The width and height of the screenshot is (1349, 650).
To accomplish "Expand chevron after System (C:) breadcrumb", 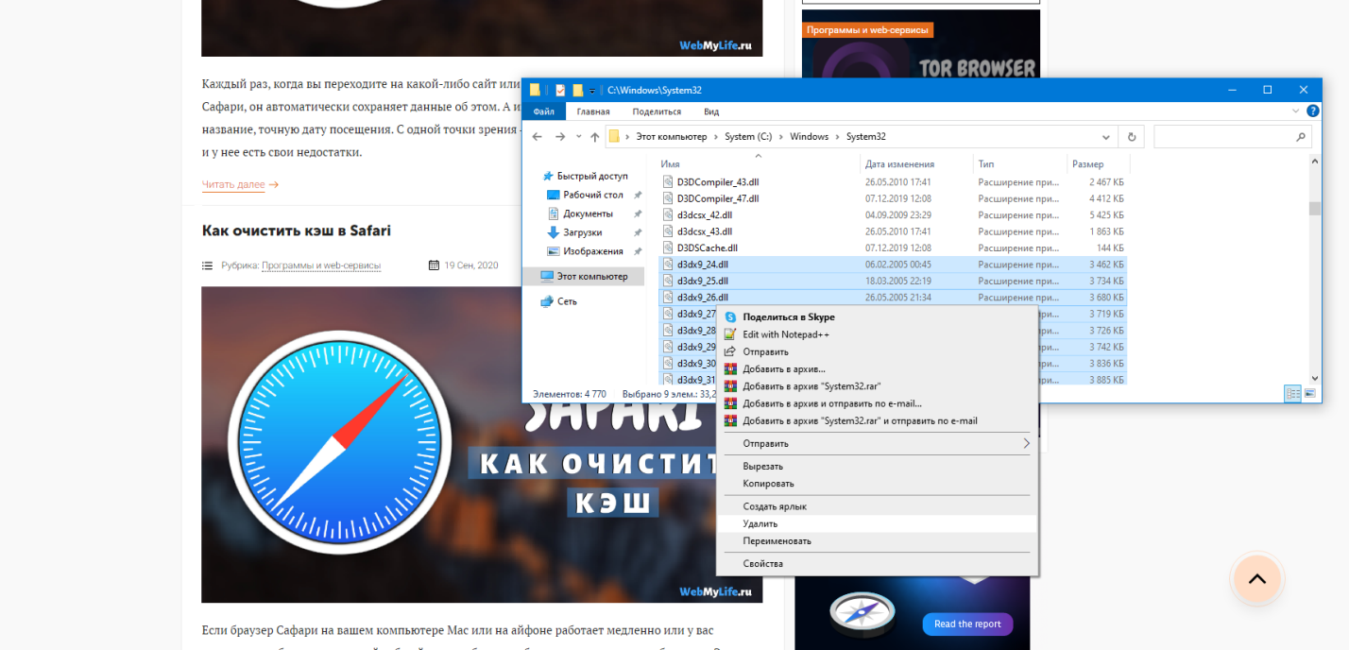I will 781,137.
